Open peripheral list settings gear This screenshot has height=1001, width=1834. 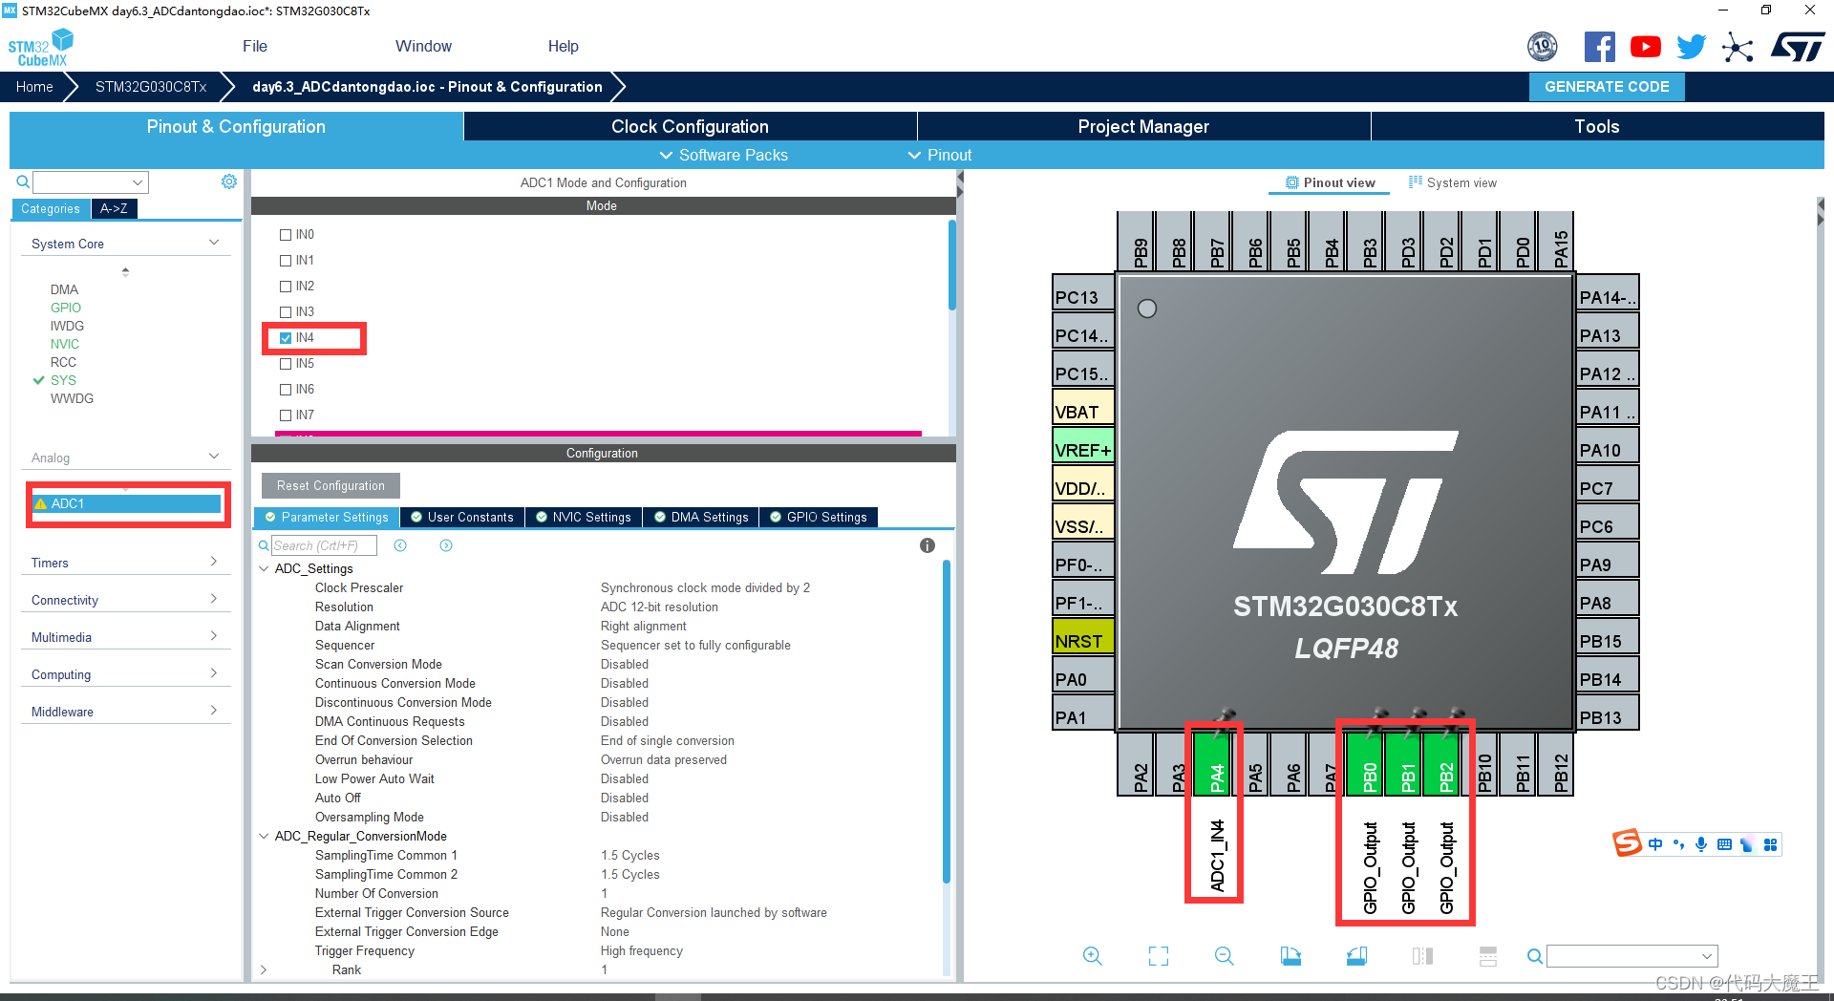tap(229, 181)
